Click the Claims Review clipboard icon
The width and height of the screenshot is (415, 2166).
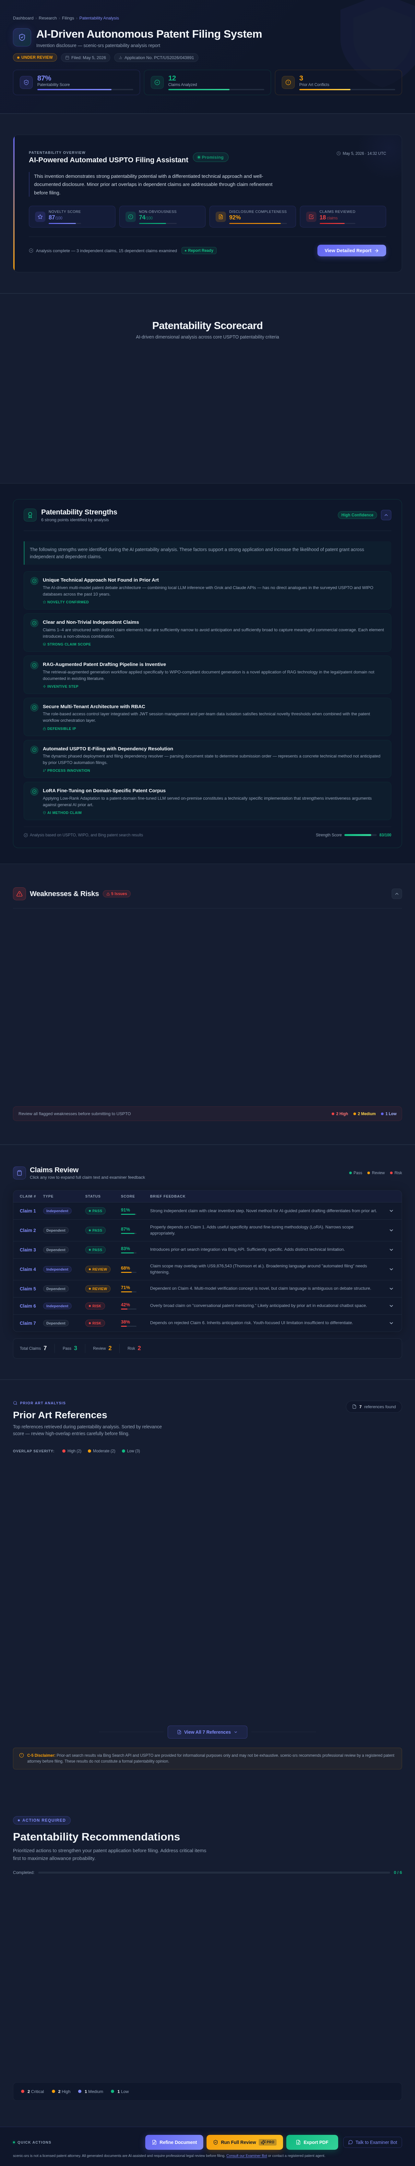coord(19,1173)
